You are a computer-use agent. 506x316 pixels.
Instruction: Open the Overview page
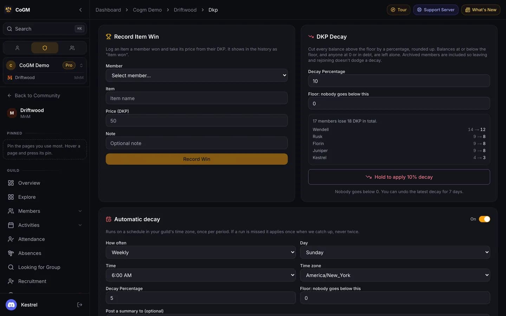tap(45, 183)
